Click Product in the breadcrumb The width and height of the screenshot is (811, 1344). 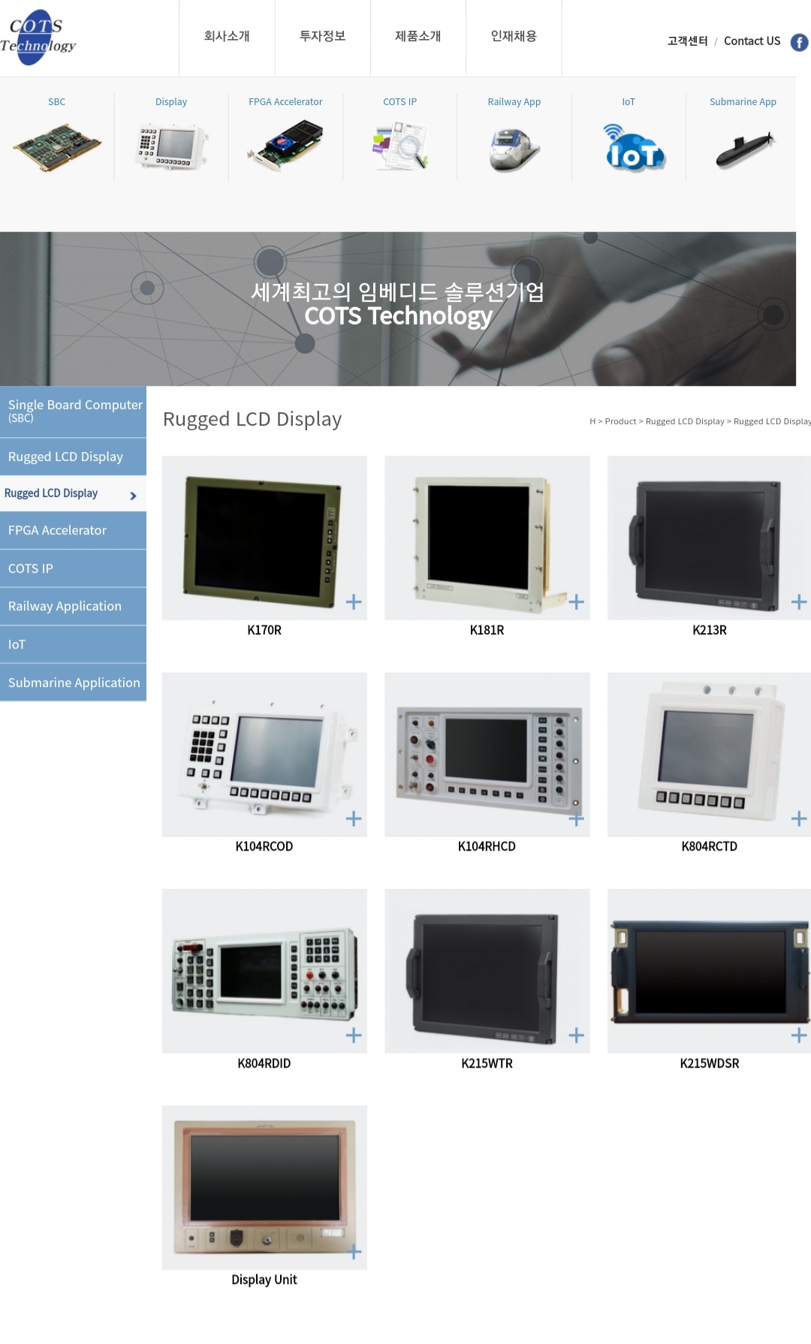coord(620,421)
